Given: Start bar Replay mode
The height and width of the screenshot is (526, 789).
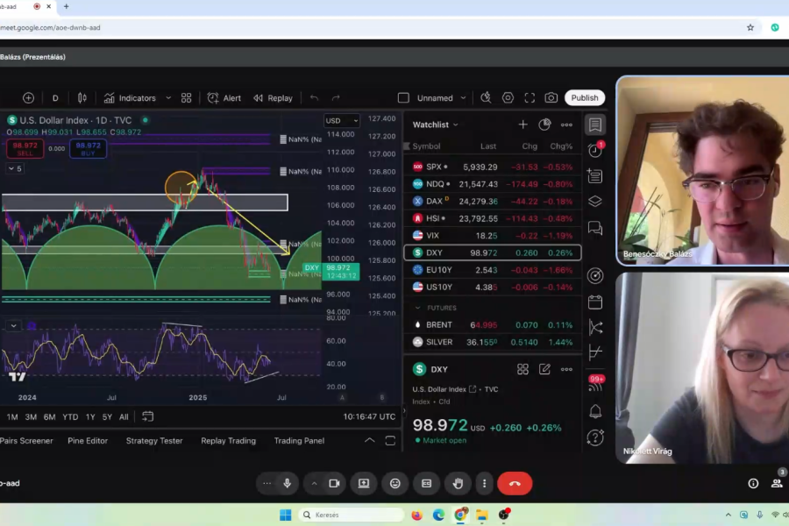Looking at the screenshot, I should (x=273, y=98).
